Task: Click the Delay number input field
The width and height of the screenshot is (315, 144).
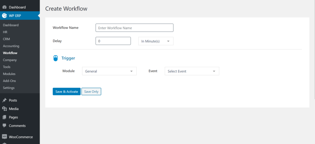Action: [113, 41]
